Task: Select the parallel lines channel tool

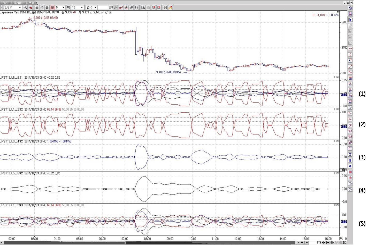Action: click(350, 107)
